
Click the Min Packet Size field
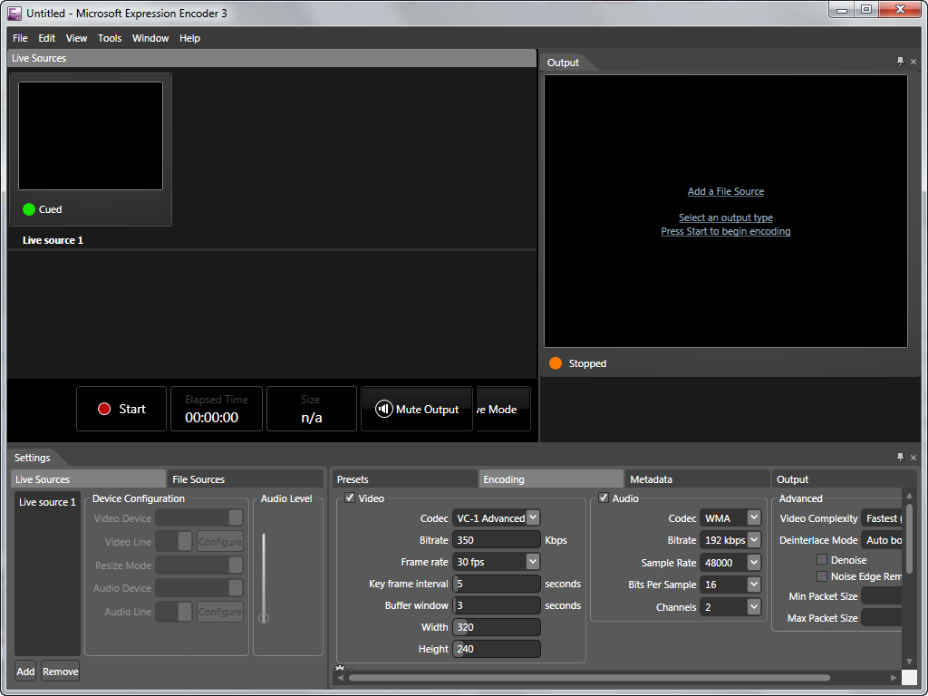[881, 596]
